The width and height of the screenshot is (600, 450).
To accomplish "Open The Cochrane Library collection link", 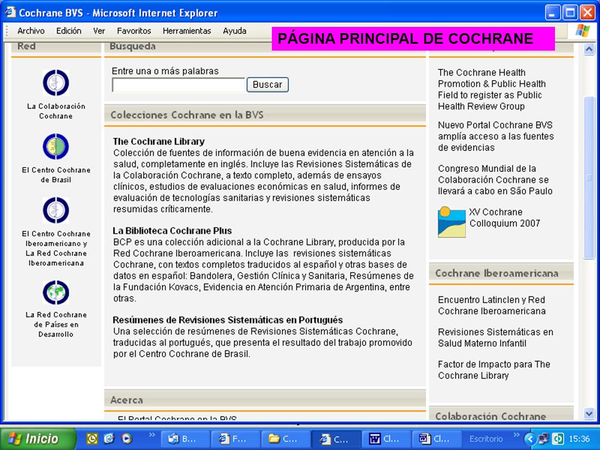I will (159, 142).
